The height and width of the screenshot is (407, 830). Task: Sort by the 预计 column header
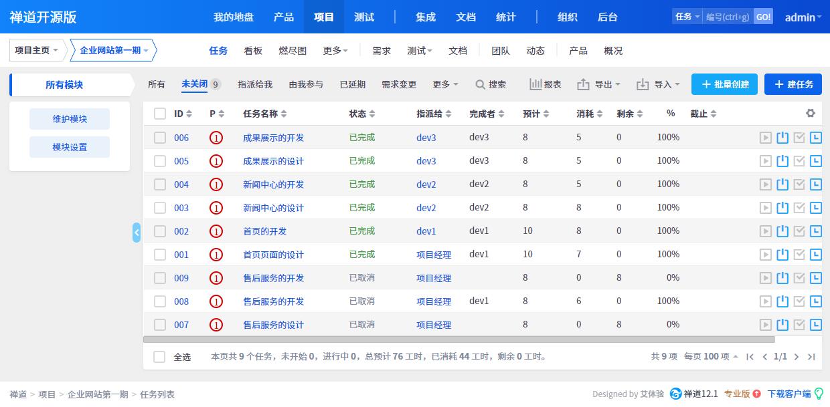click(536, 114)
